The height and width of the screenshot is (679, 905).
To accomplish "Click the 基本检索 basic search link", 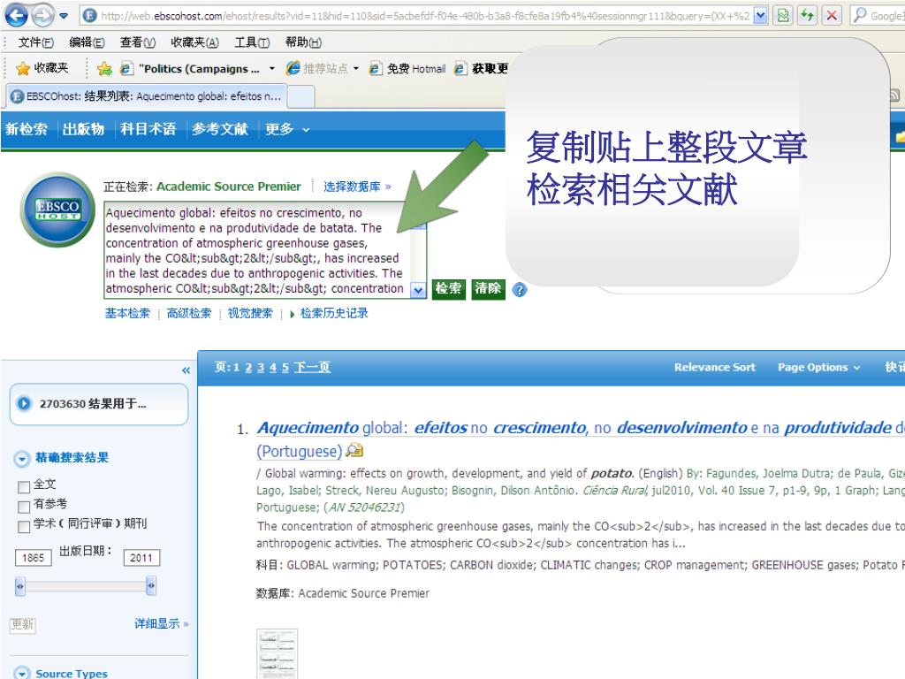I will pos(127,314).
